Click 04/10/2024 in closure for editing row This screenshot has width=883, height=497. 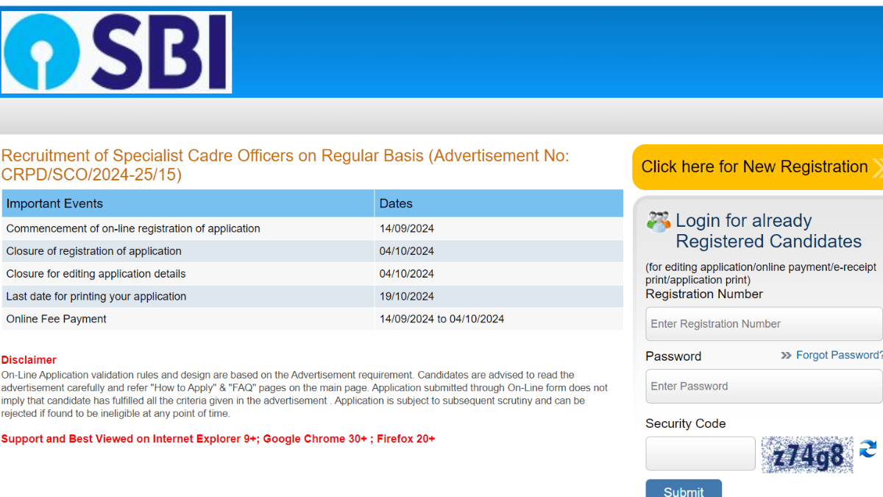[x=407, y=274]
